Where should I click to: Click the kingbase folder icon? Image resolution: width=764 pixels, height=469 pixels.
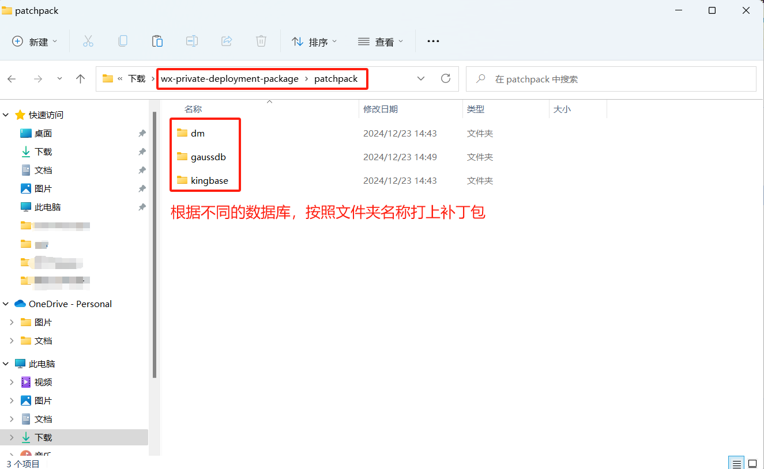[x=182, y=180]
